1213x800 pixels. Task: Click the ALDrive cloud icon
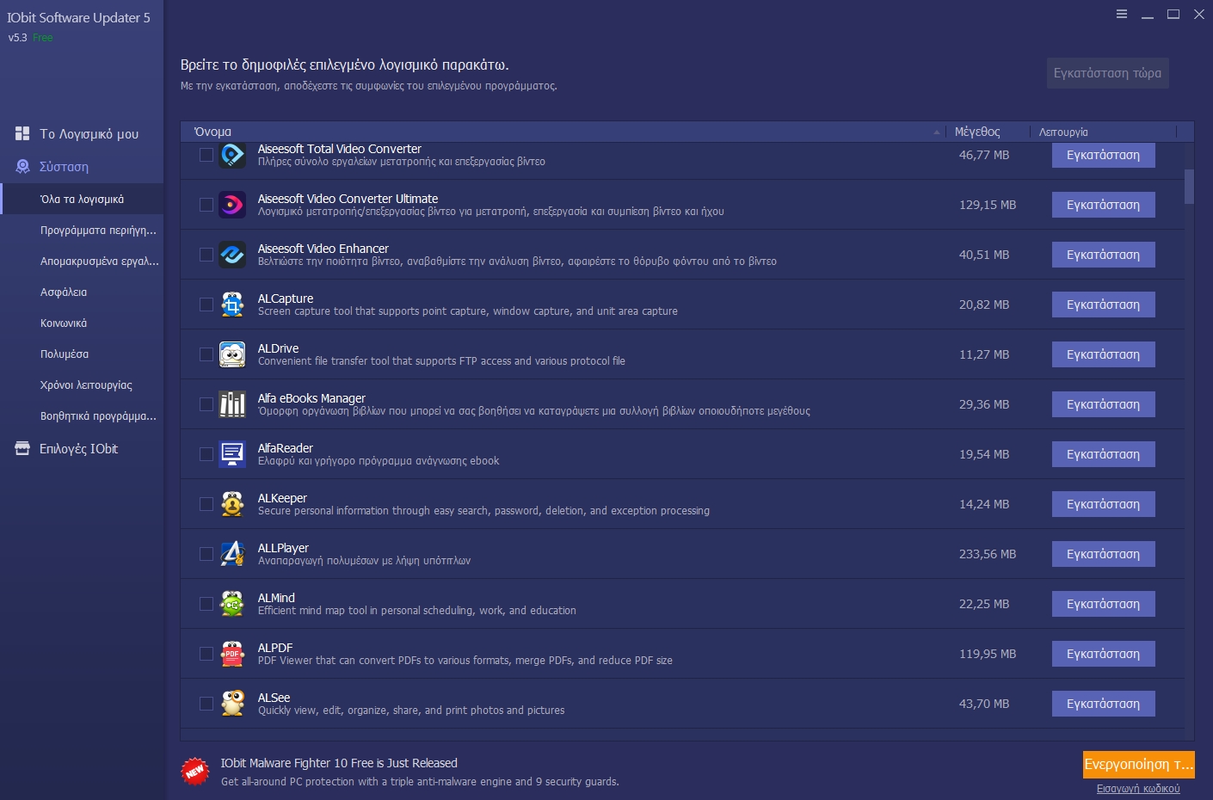tap(232, 354)
